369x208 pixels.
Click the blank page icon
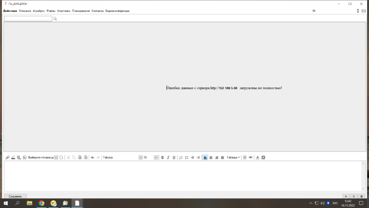[61, 157]
